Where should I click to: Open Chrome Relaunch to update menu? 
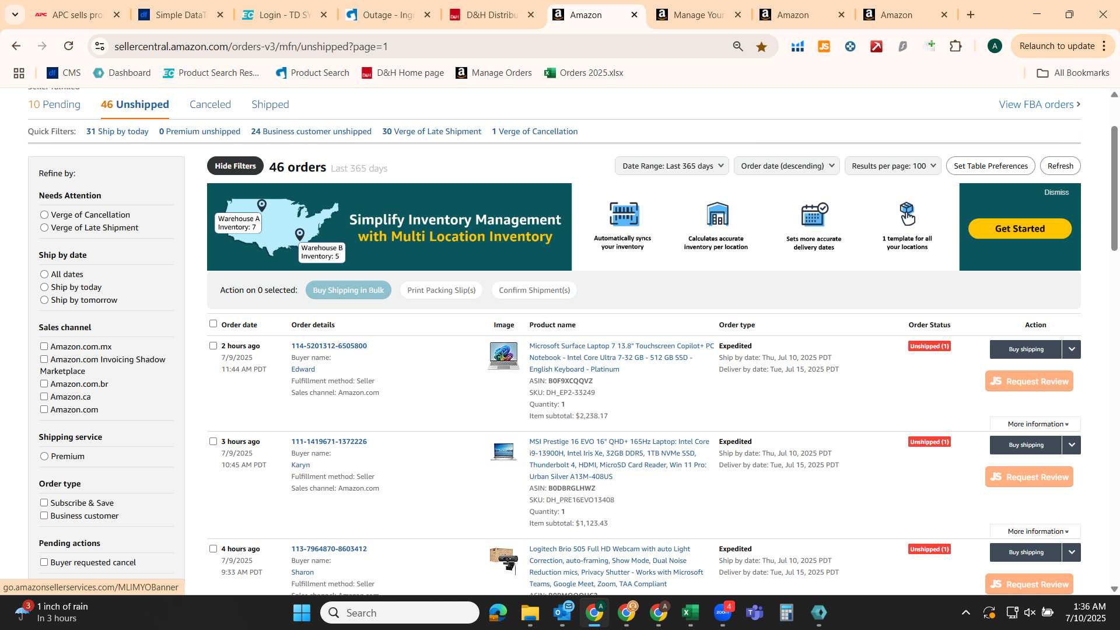tap(1063, 46)
